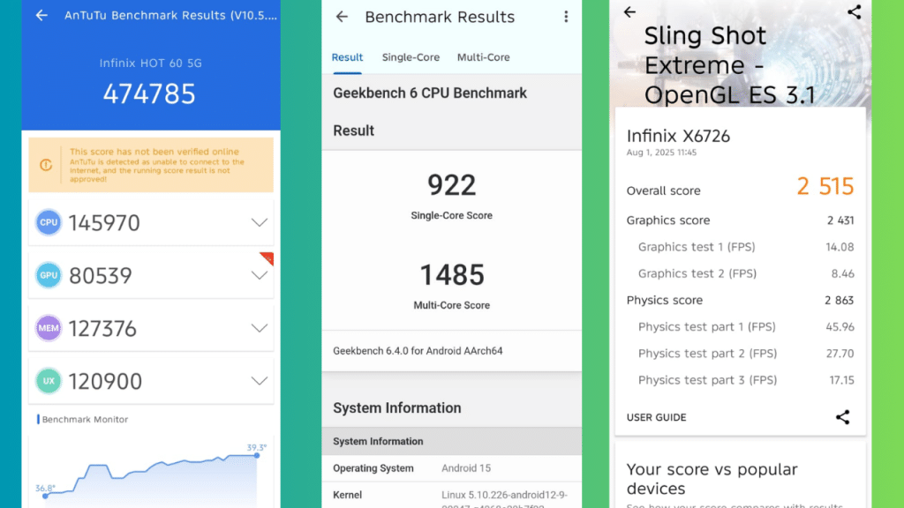
Task: Expand the UX 120900 score row
Action: tap(260, 381)
